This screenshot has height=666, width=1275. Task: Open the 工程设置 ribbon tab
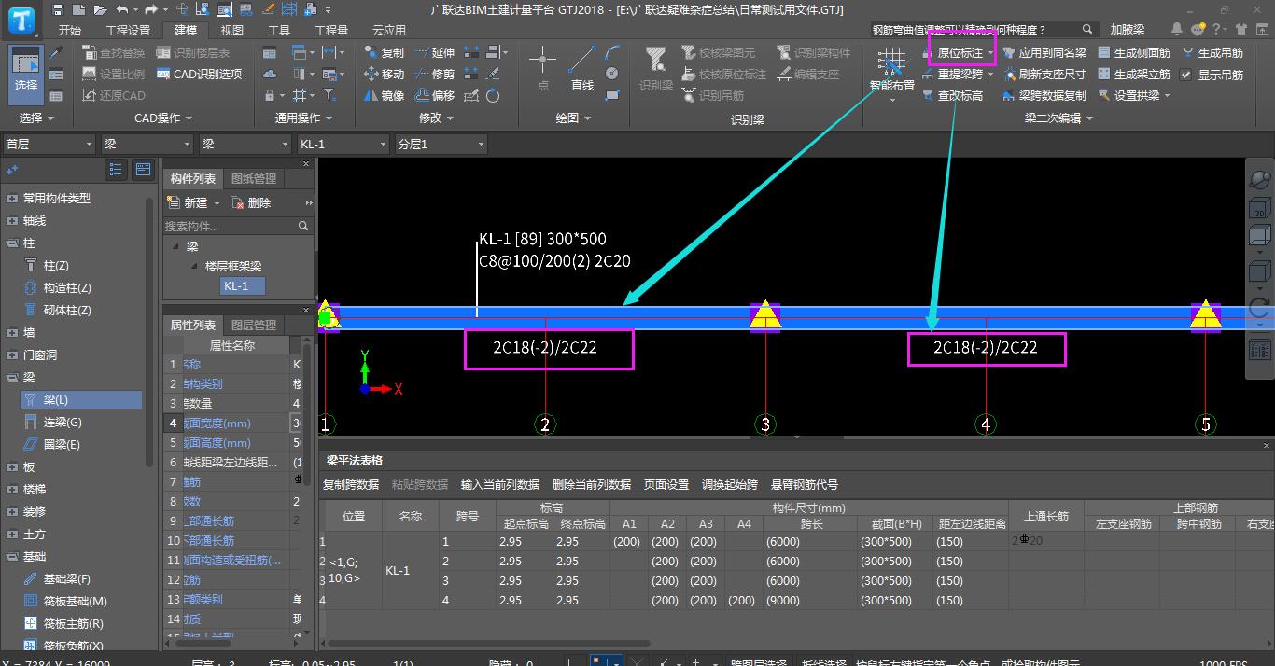128,30
